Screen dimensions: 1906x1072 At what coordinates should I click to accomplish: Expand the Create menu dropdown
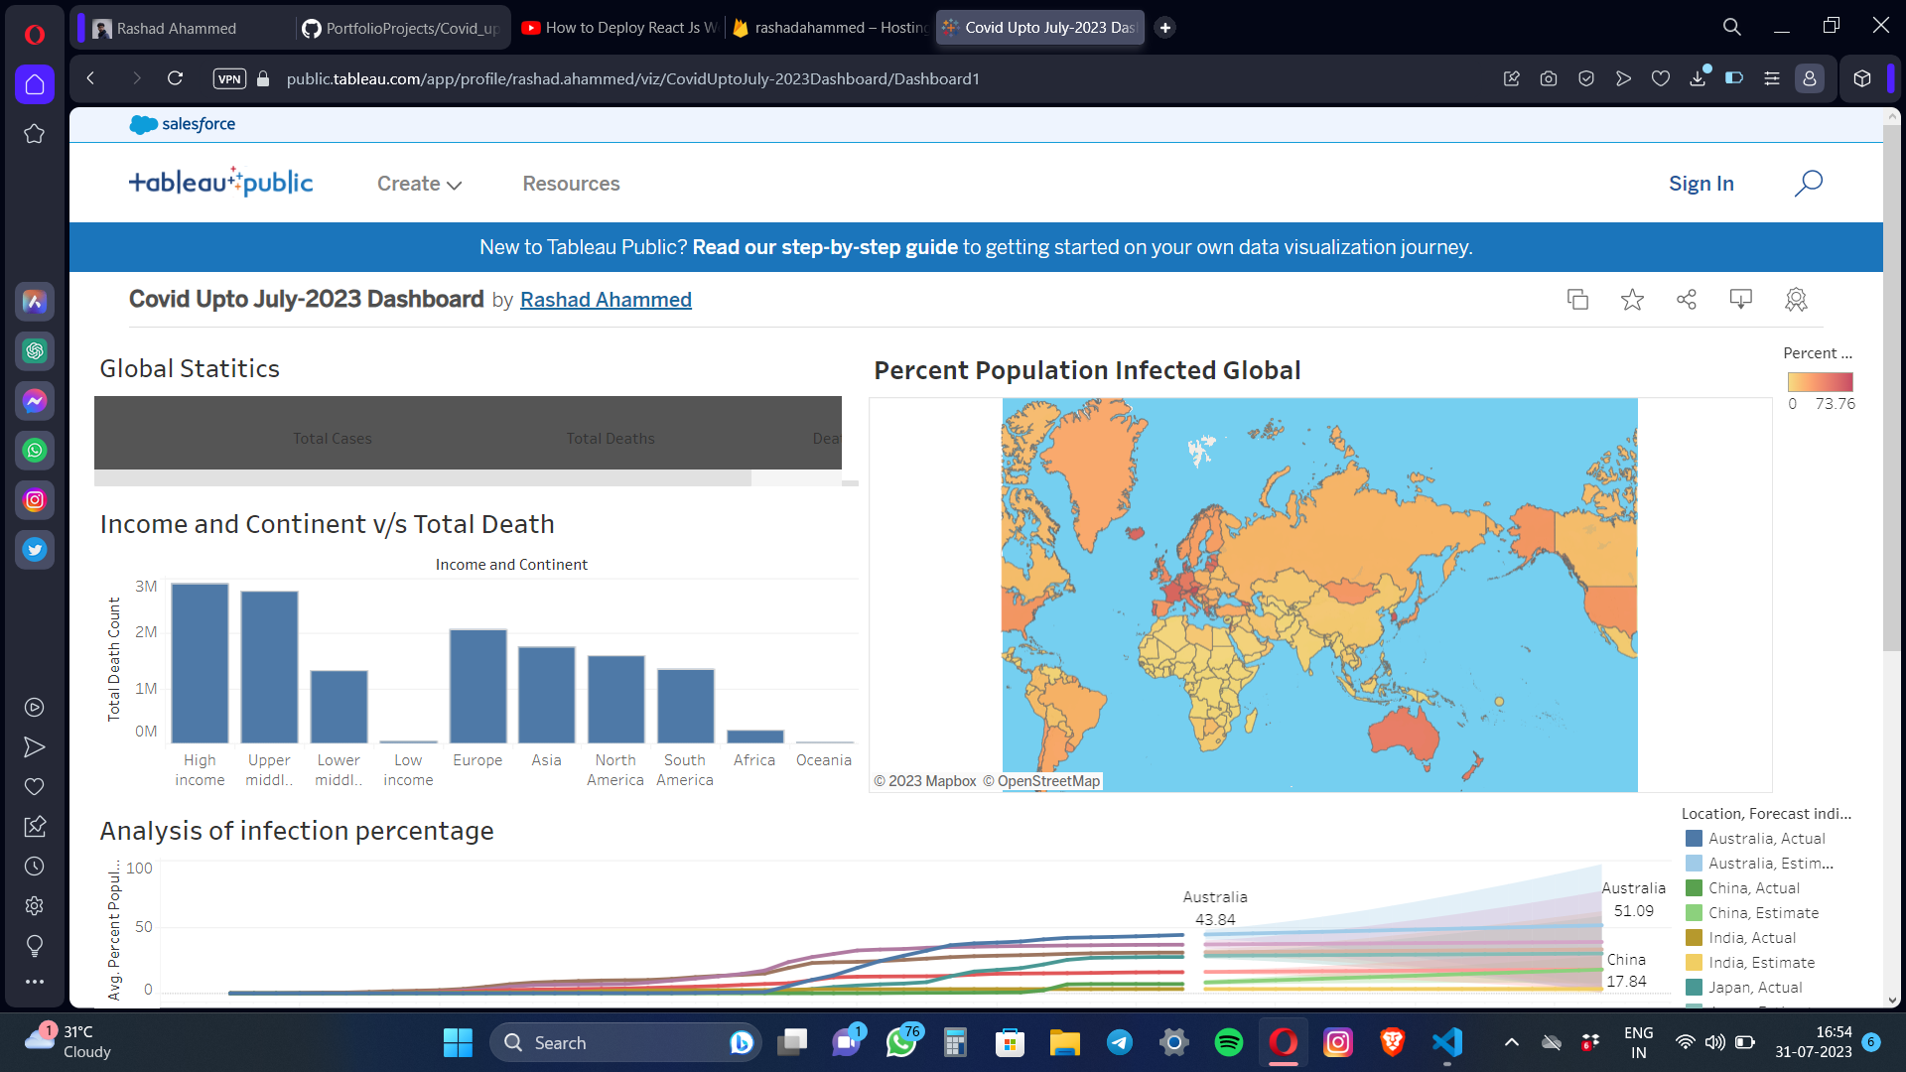pyautogui.click(x=418, y=183)
